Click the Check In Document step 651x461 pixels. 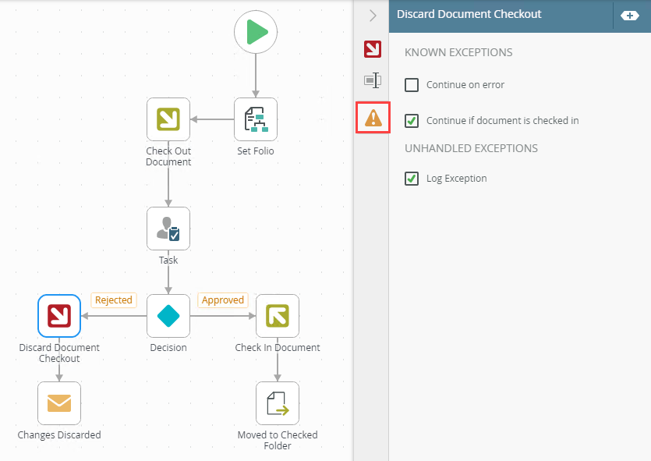tap(278, 316)
